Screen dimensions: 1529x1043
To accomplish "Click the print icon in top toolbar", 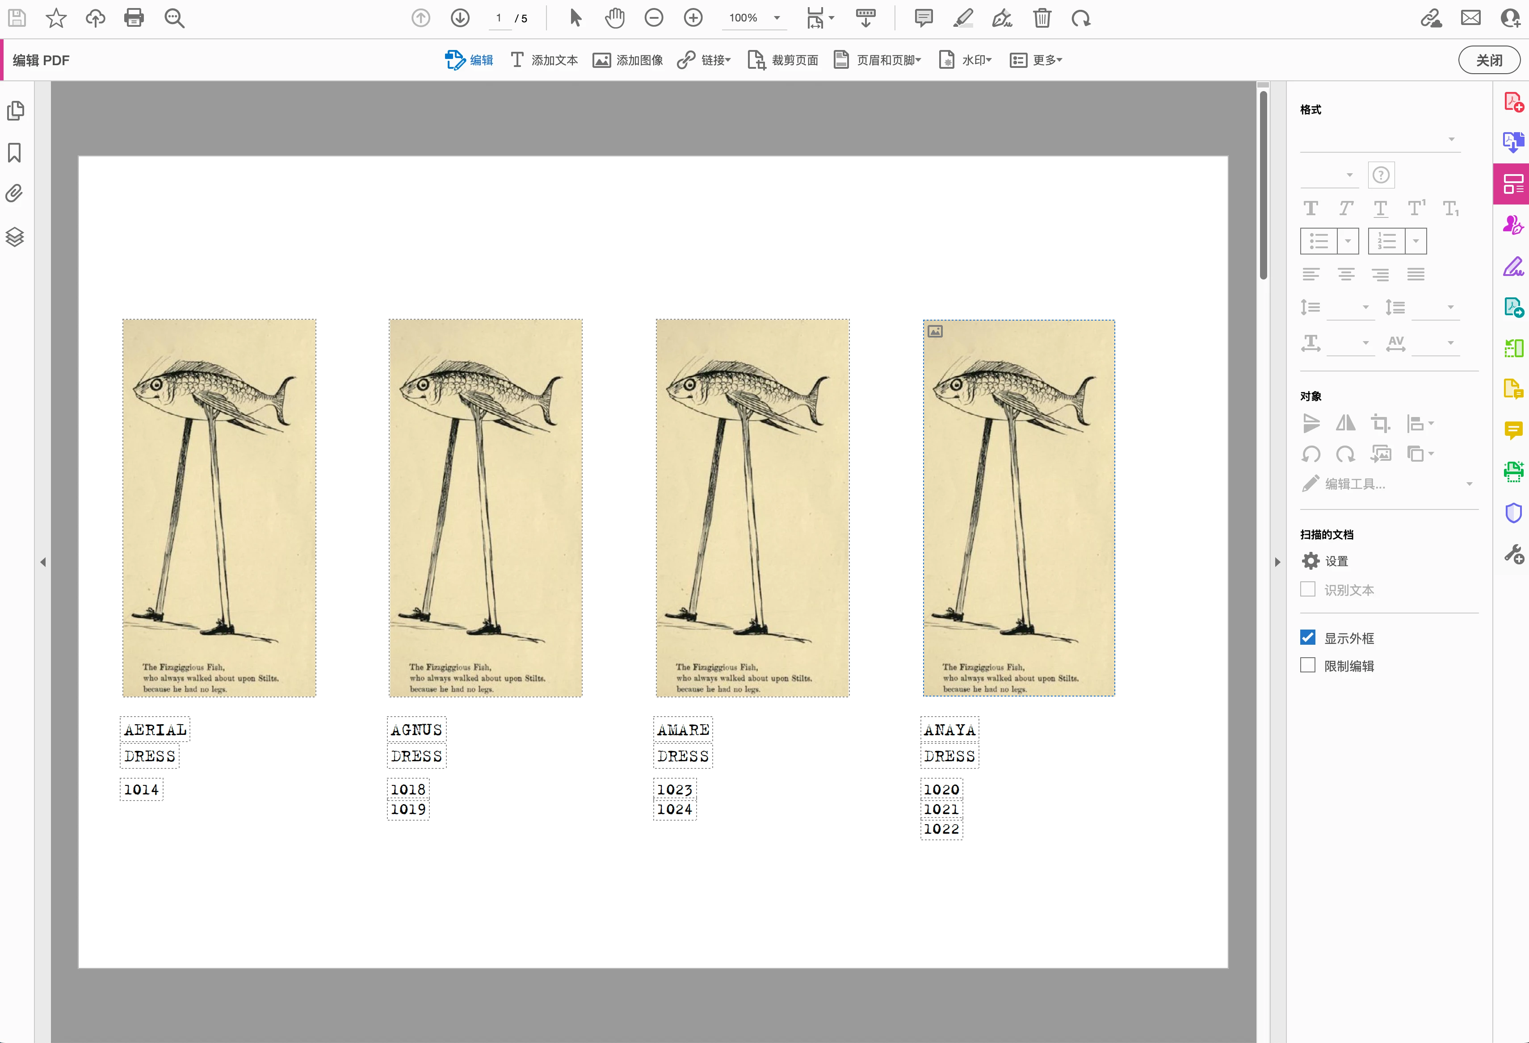I will click(134, 18).
